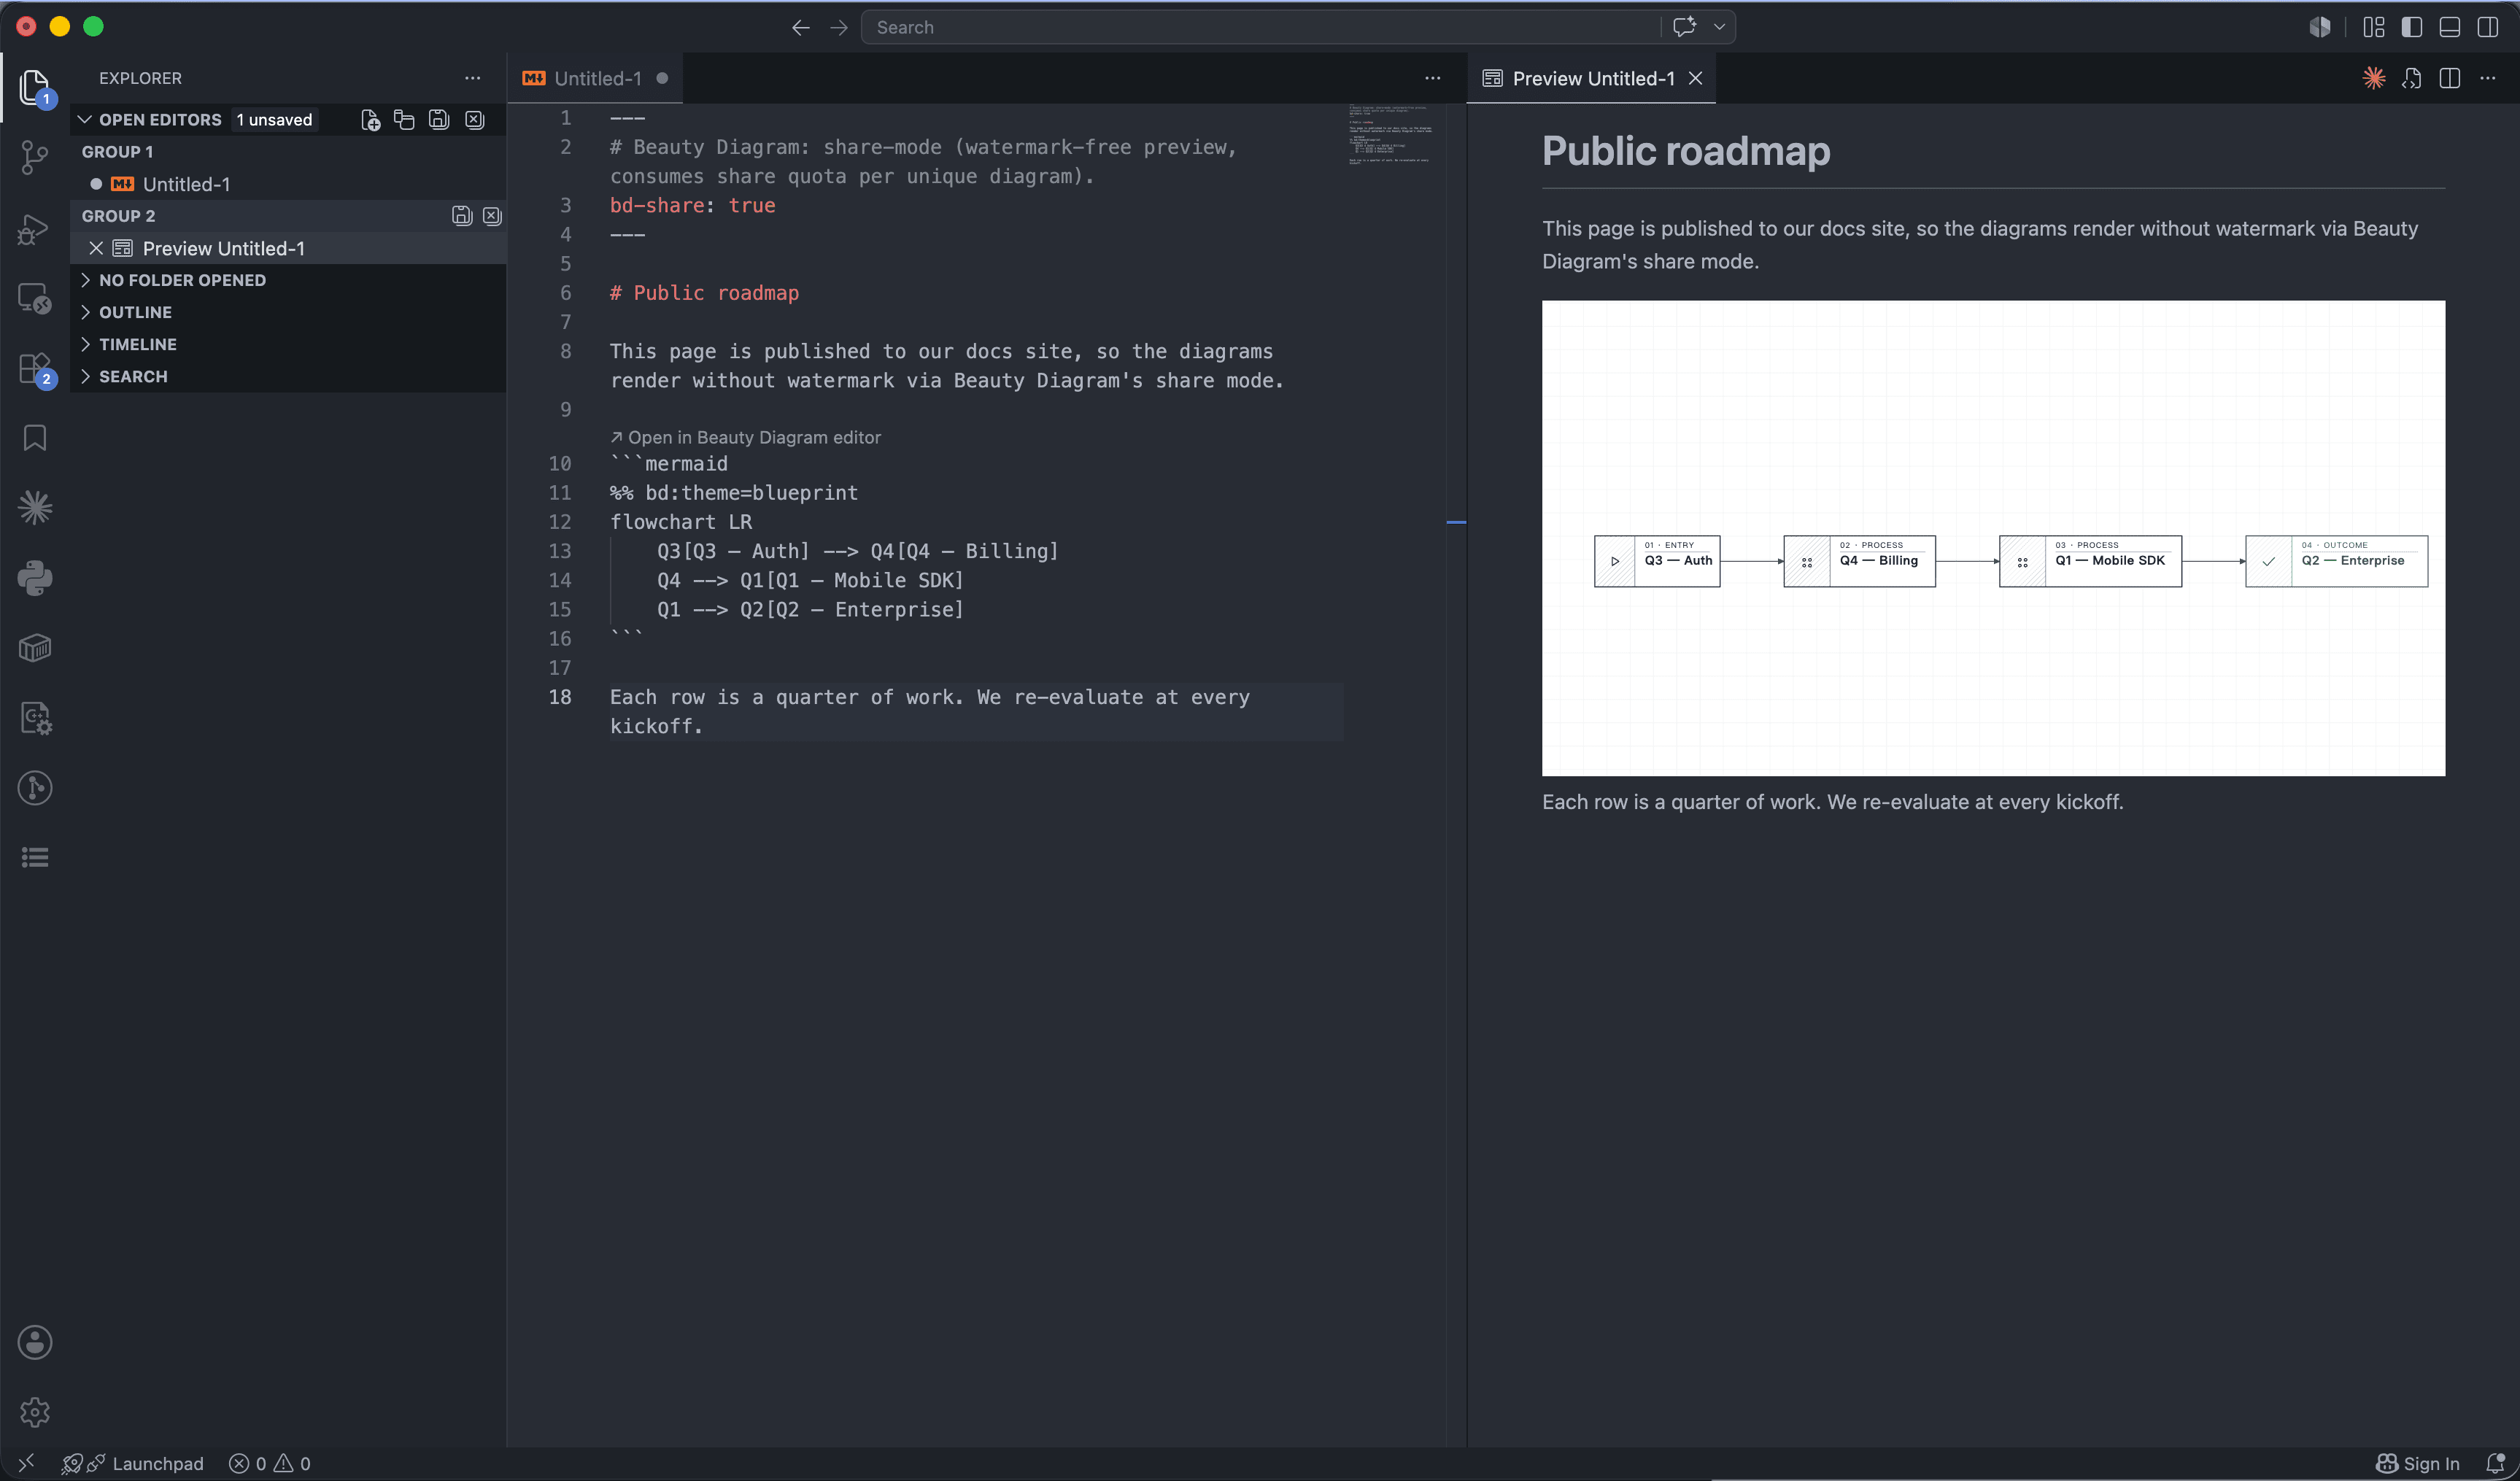Close Group 2 editors icon

point(492,216)
